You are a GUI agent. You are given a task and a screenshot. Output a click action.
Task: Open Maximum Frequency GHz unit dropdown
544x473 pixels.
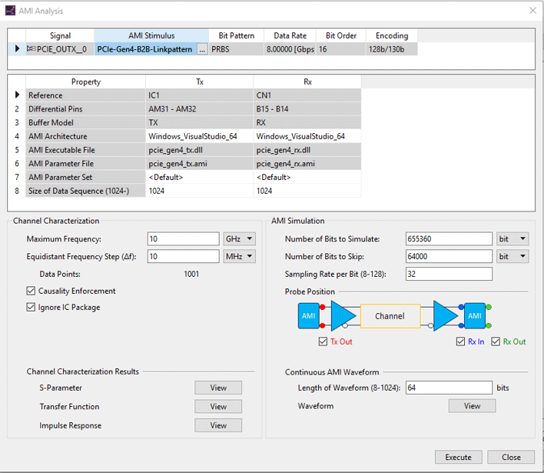[240, 239]
